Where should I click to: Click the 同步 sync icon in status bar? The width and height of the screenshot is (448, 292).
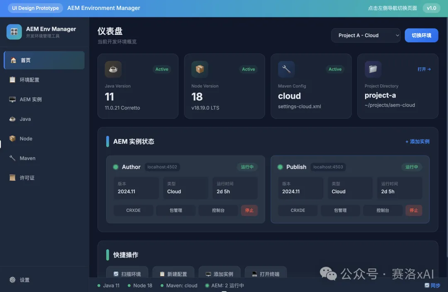point(427,285)
